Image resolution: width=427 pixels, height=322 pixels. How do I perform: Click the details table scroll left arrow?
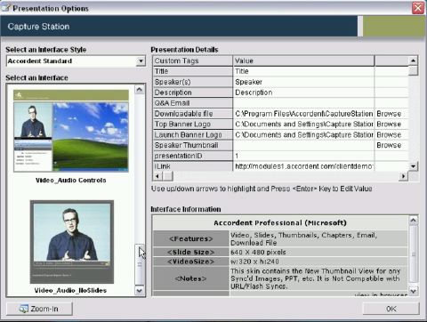point(157,176)
